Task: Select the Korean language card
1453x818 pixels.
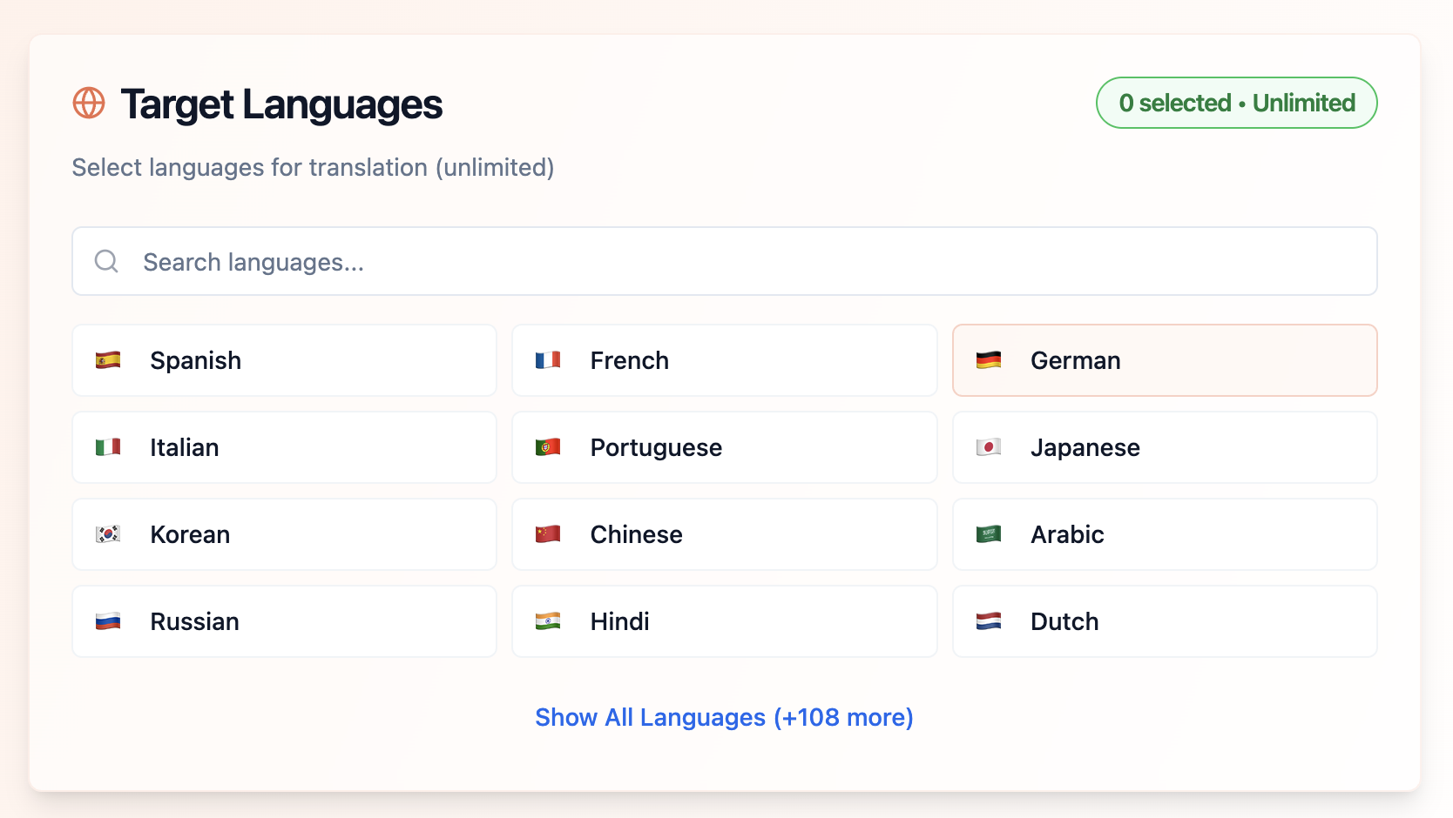Action: pos(284,534)
